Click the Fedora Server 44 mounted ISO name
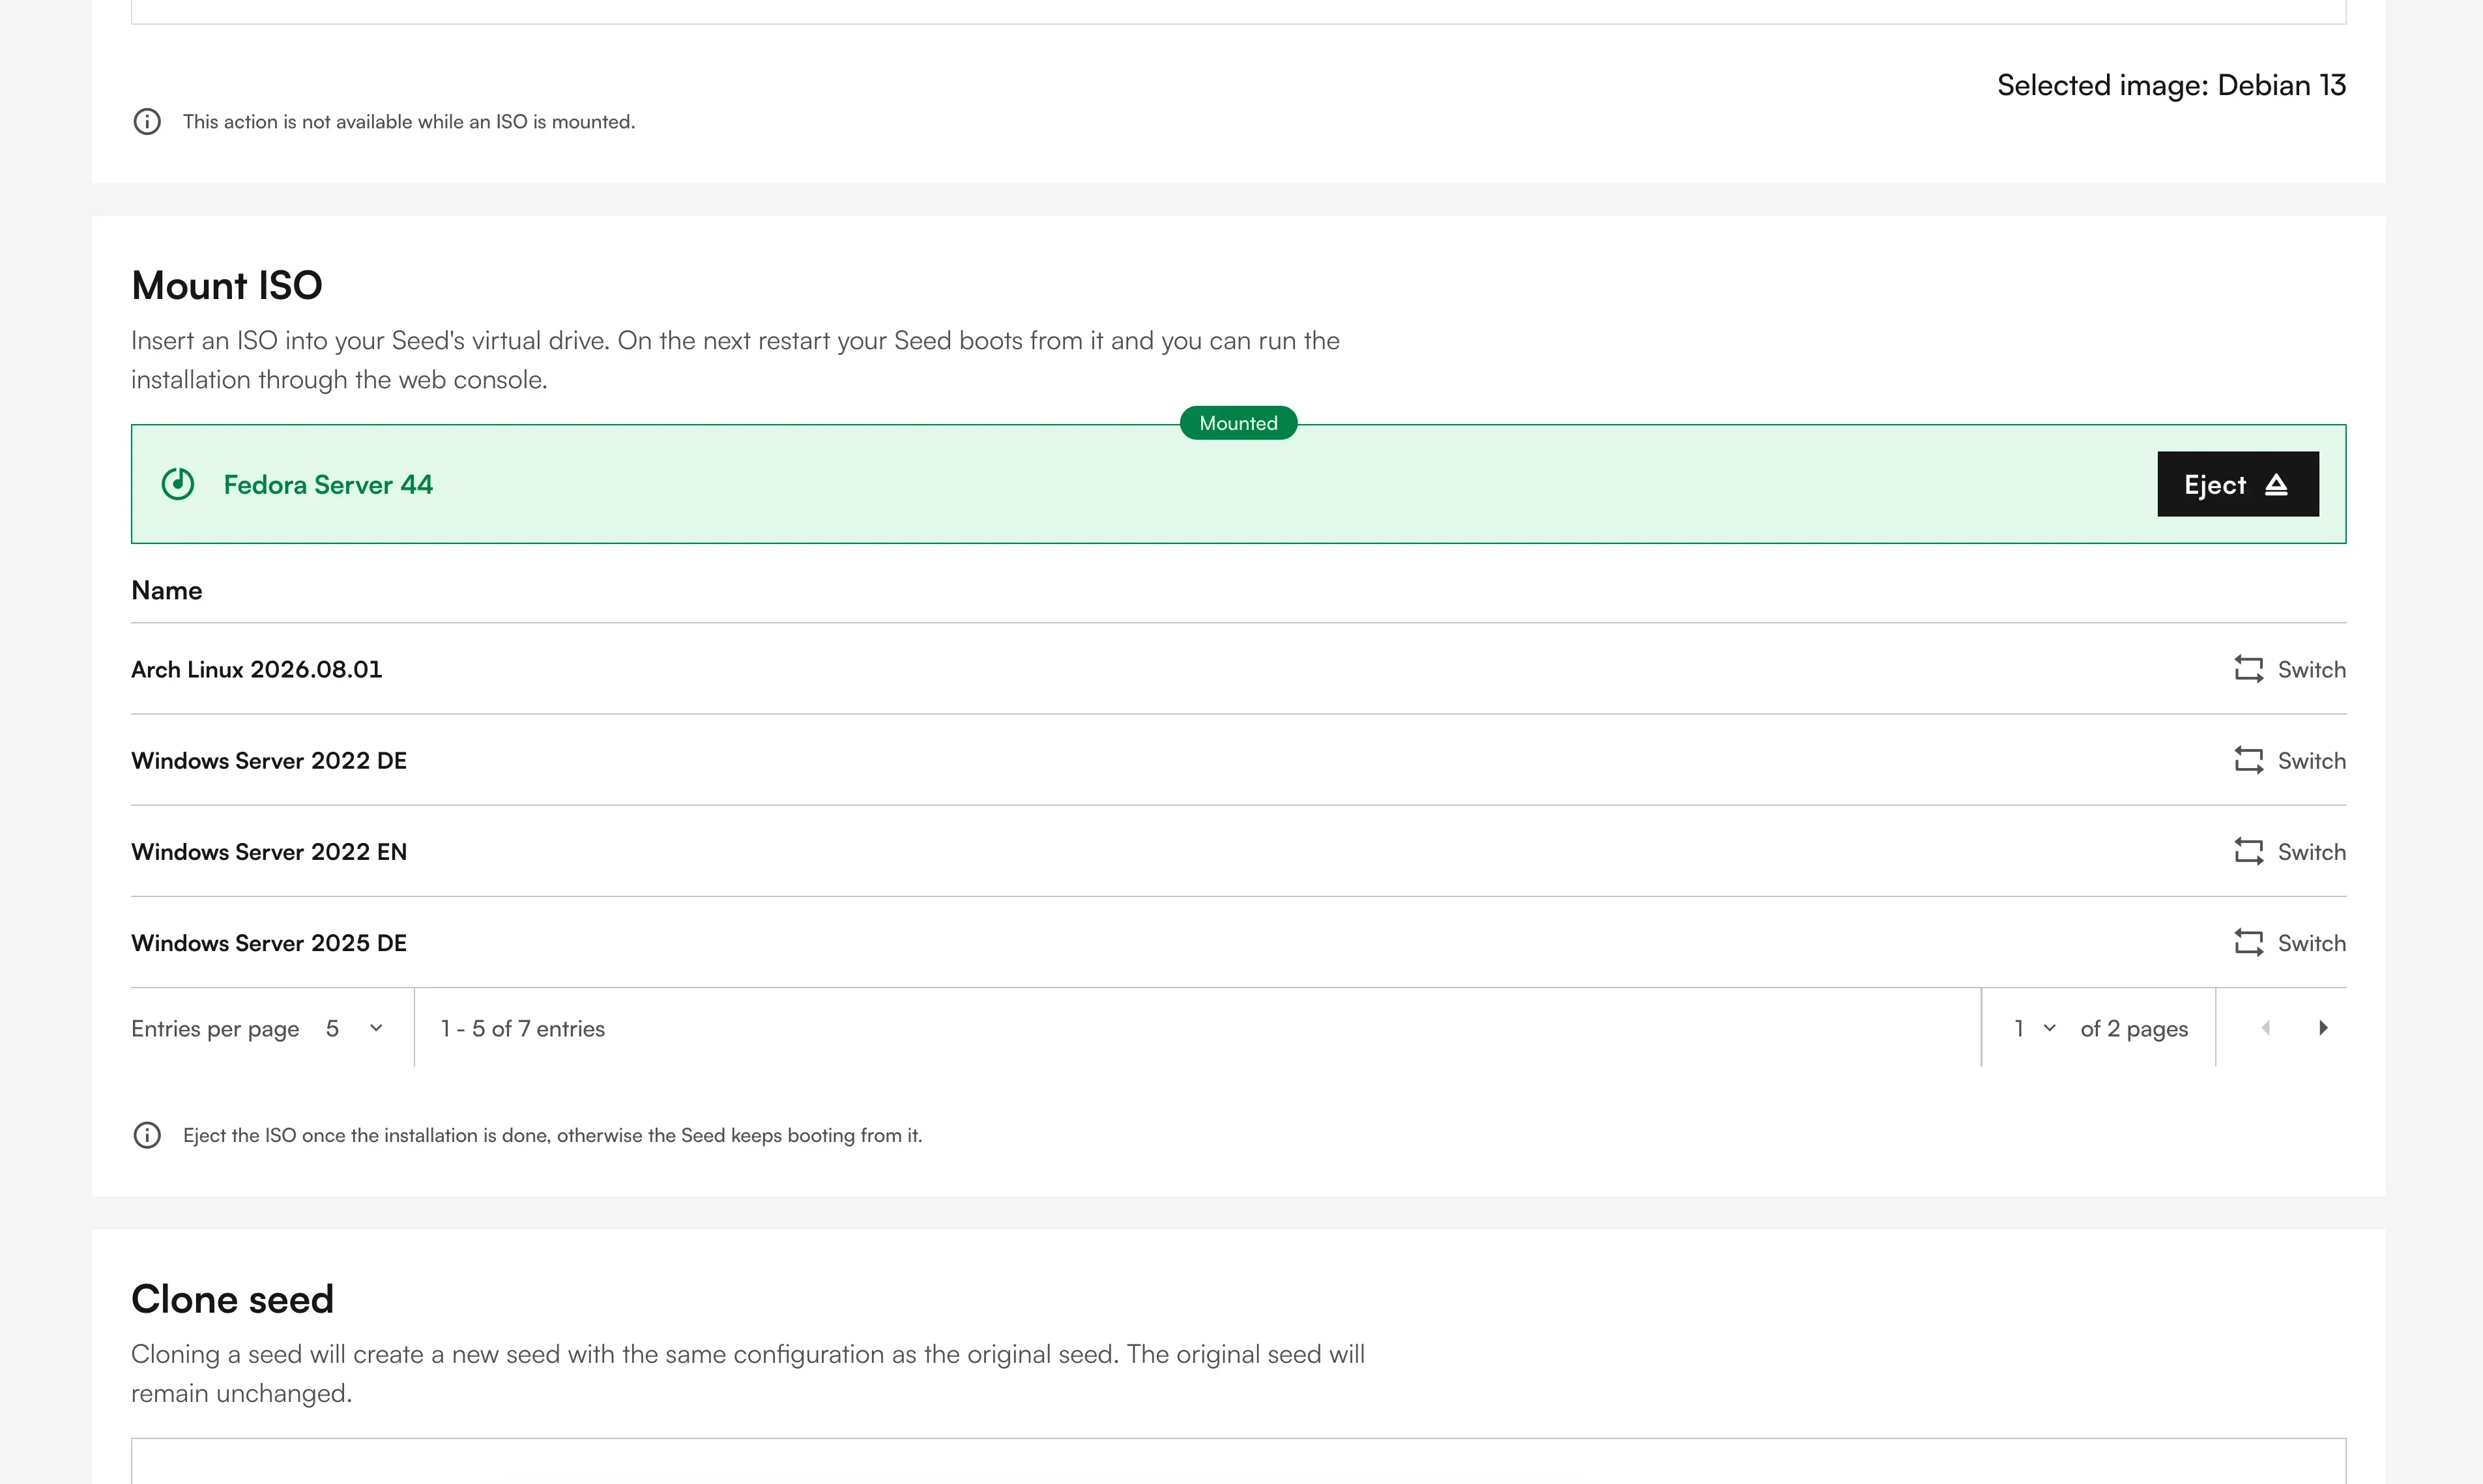Viewport: 2483px width, 1484px height. point(328,484)
